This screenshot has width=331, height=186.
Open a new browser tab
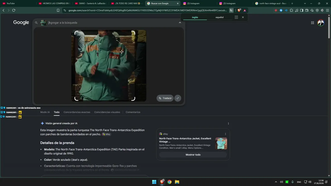(x=292, y=3)
